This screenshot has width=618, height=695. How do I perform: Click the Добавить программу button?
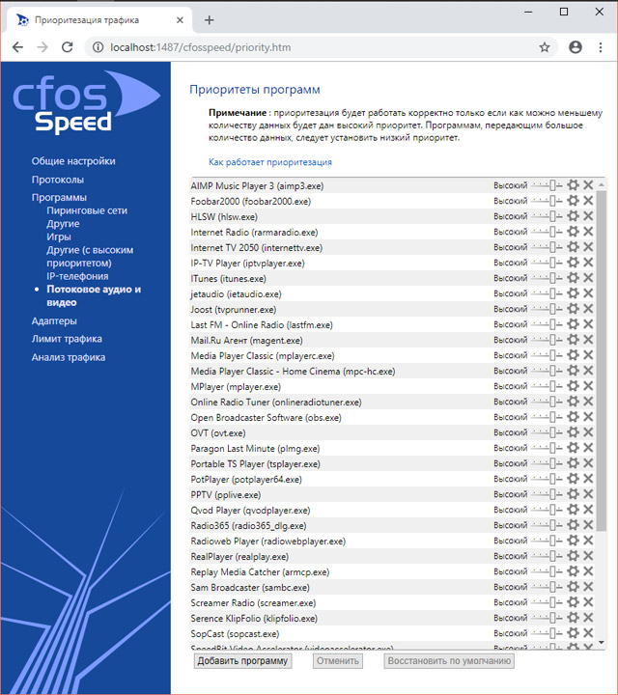(243, 661)
